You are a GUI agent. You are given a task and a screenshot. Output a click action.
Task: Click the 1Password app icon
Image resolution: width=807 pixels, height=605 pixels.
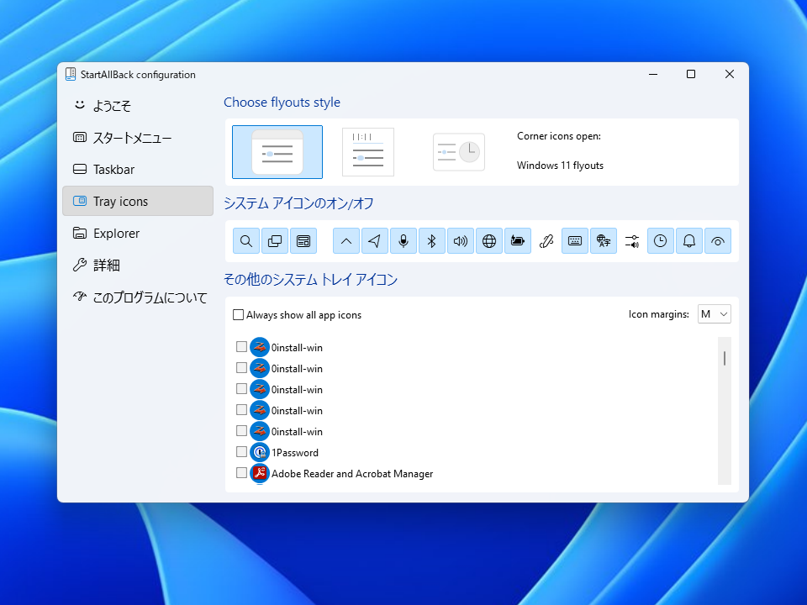[x=260, y=452]
